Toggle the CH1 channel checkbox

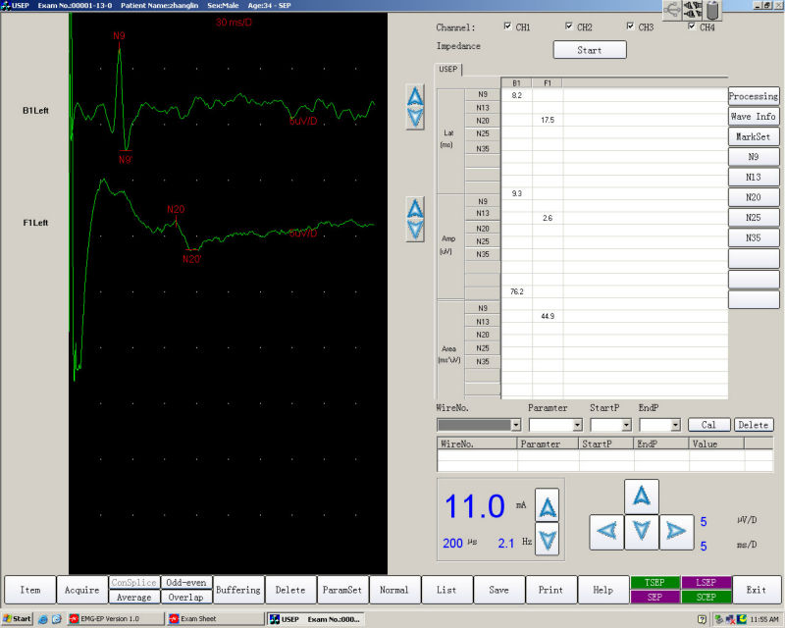tap(507, 26)
